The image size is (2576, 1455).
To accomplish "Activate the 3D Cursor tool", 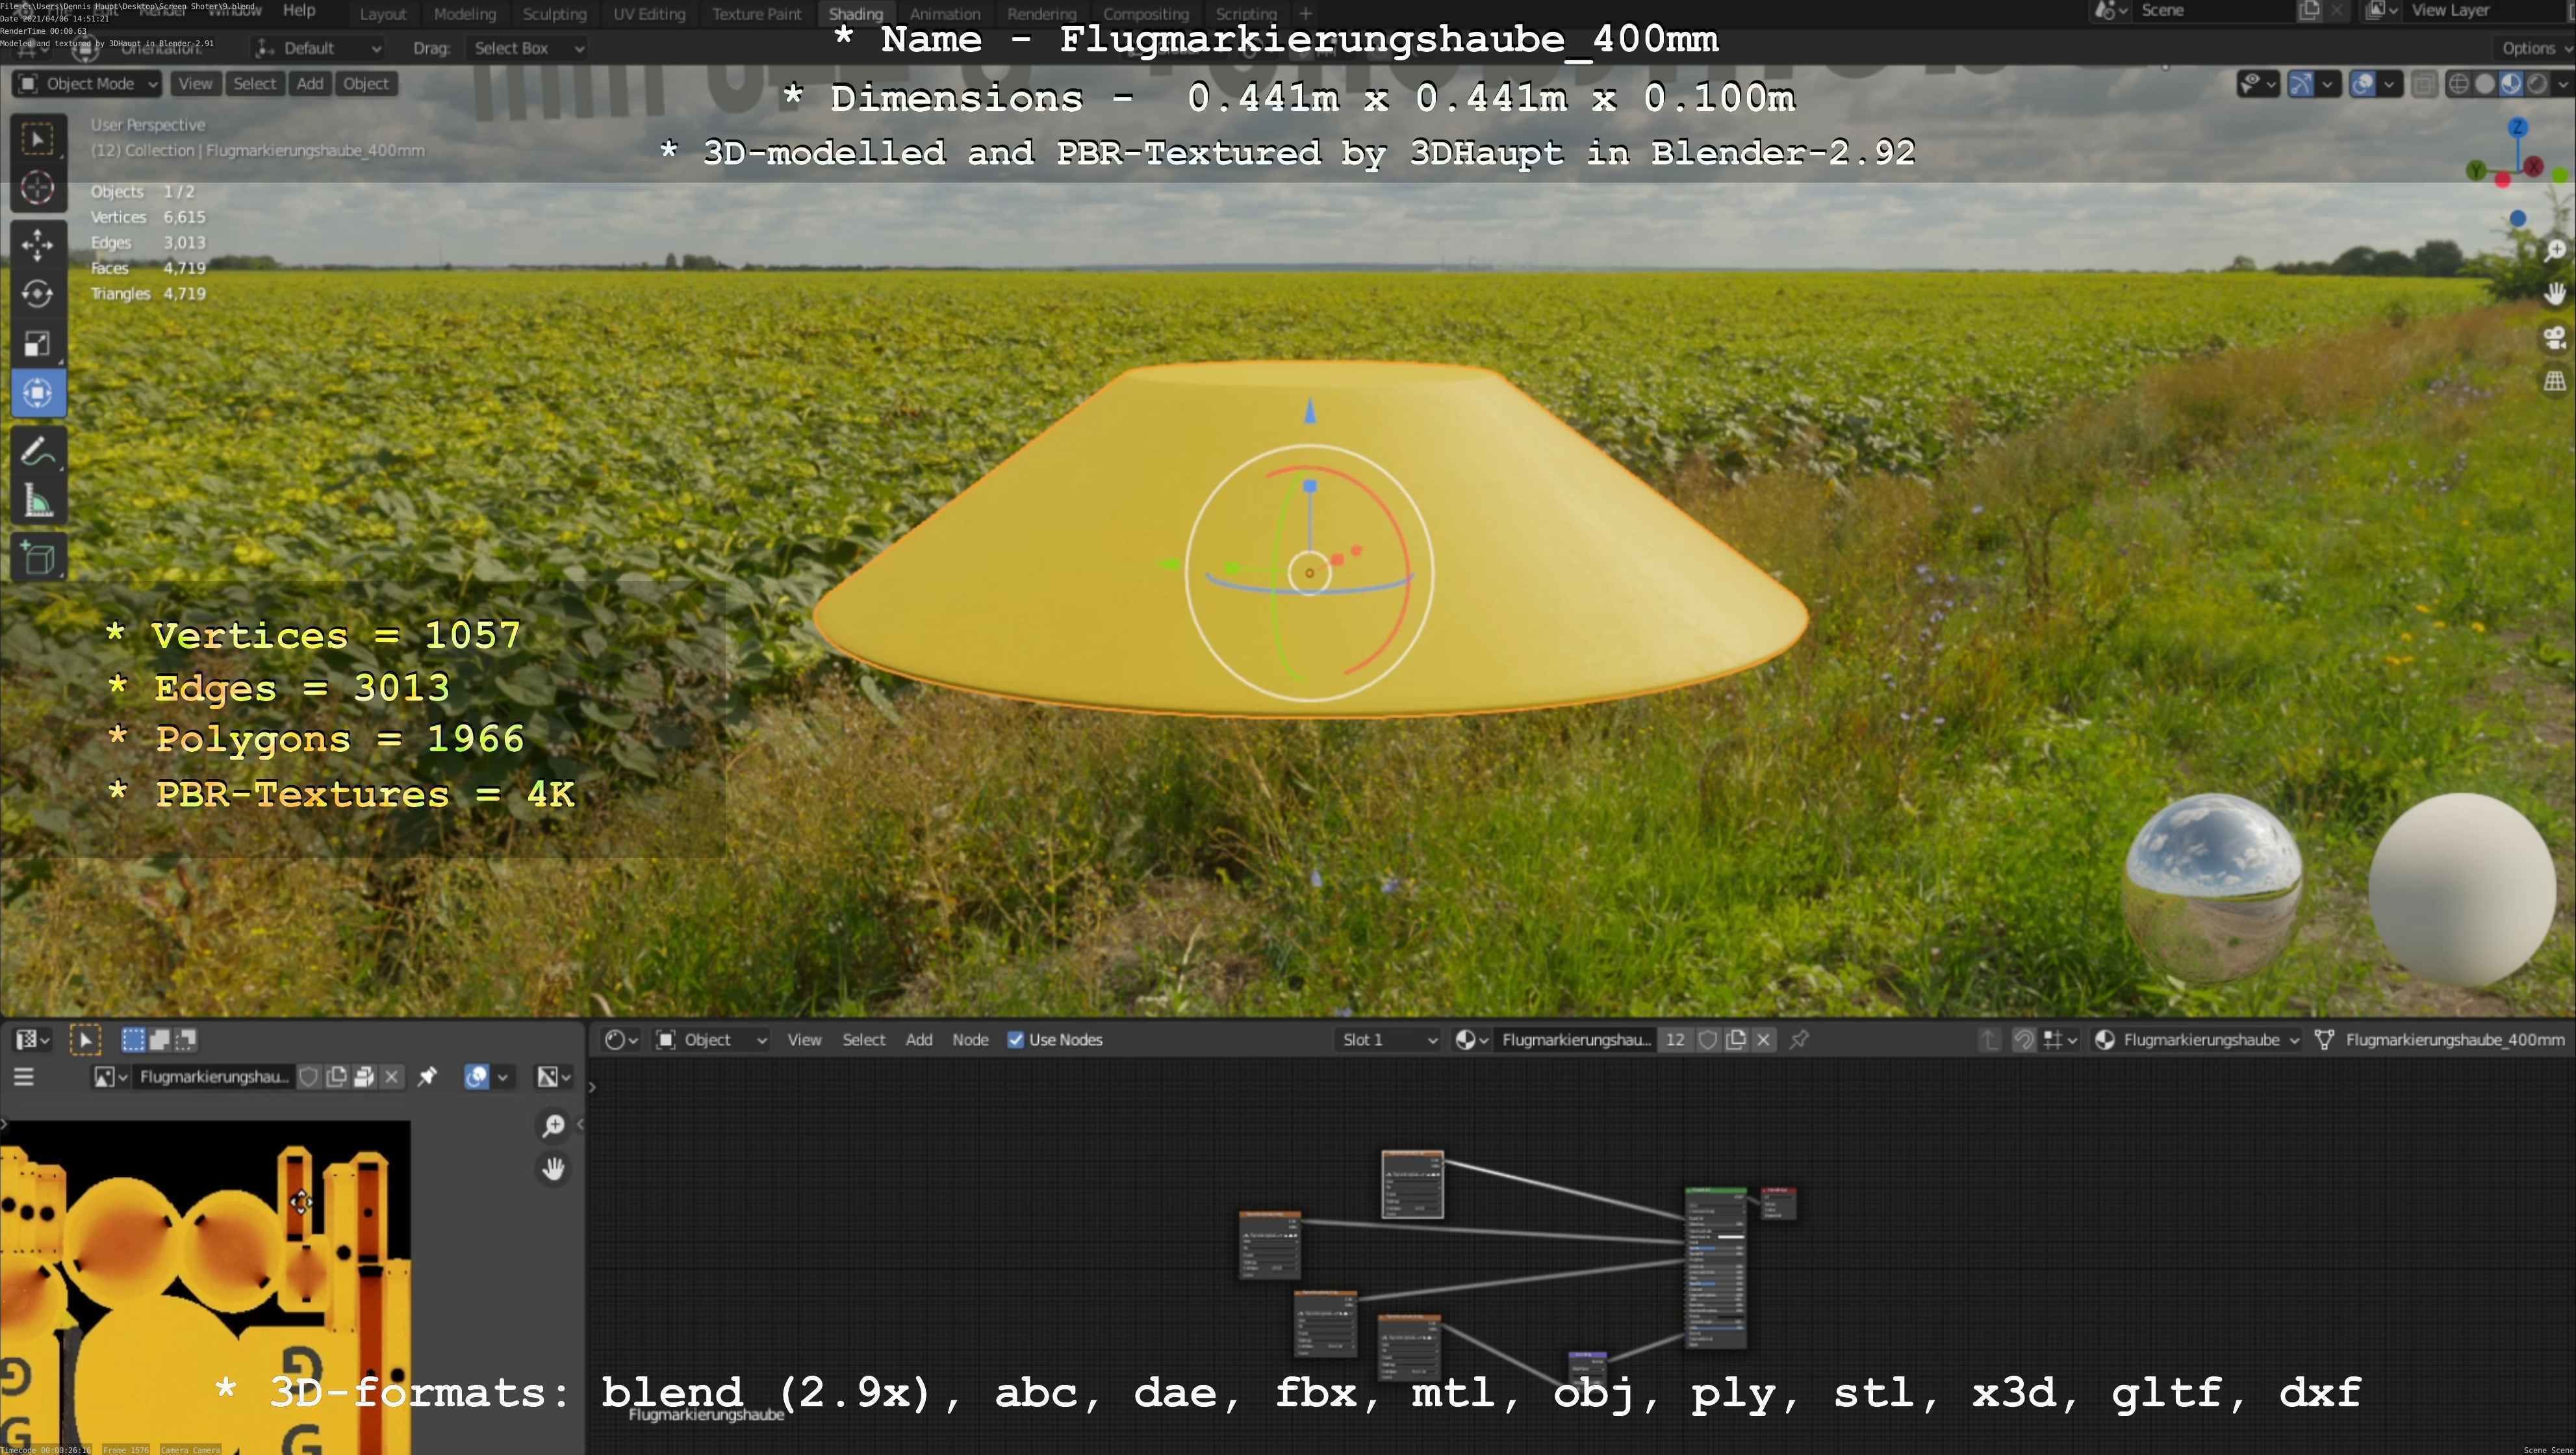I will (x=38, y=188).
